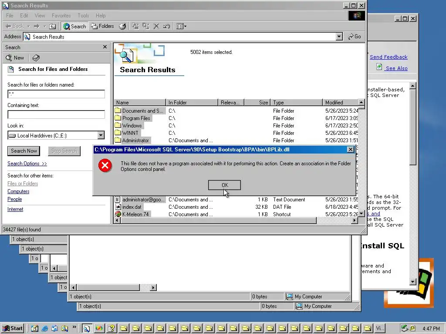Click See Also link in help window
The height and width of the screenshot is (334, 446).
[396, 68]
